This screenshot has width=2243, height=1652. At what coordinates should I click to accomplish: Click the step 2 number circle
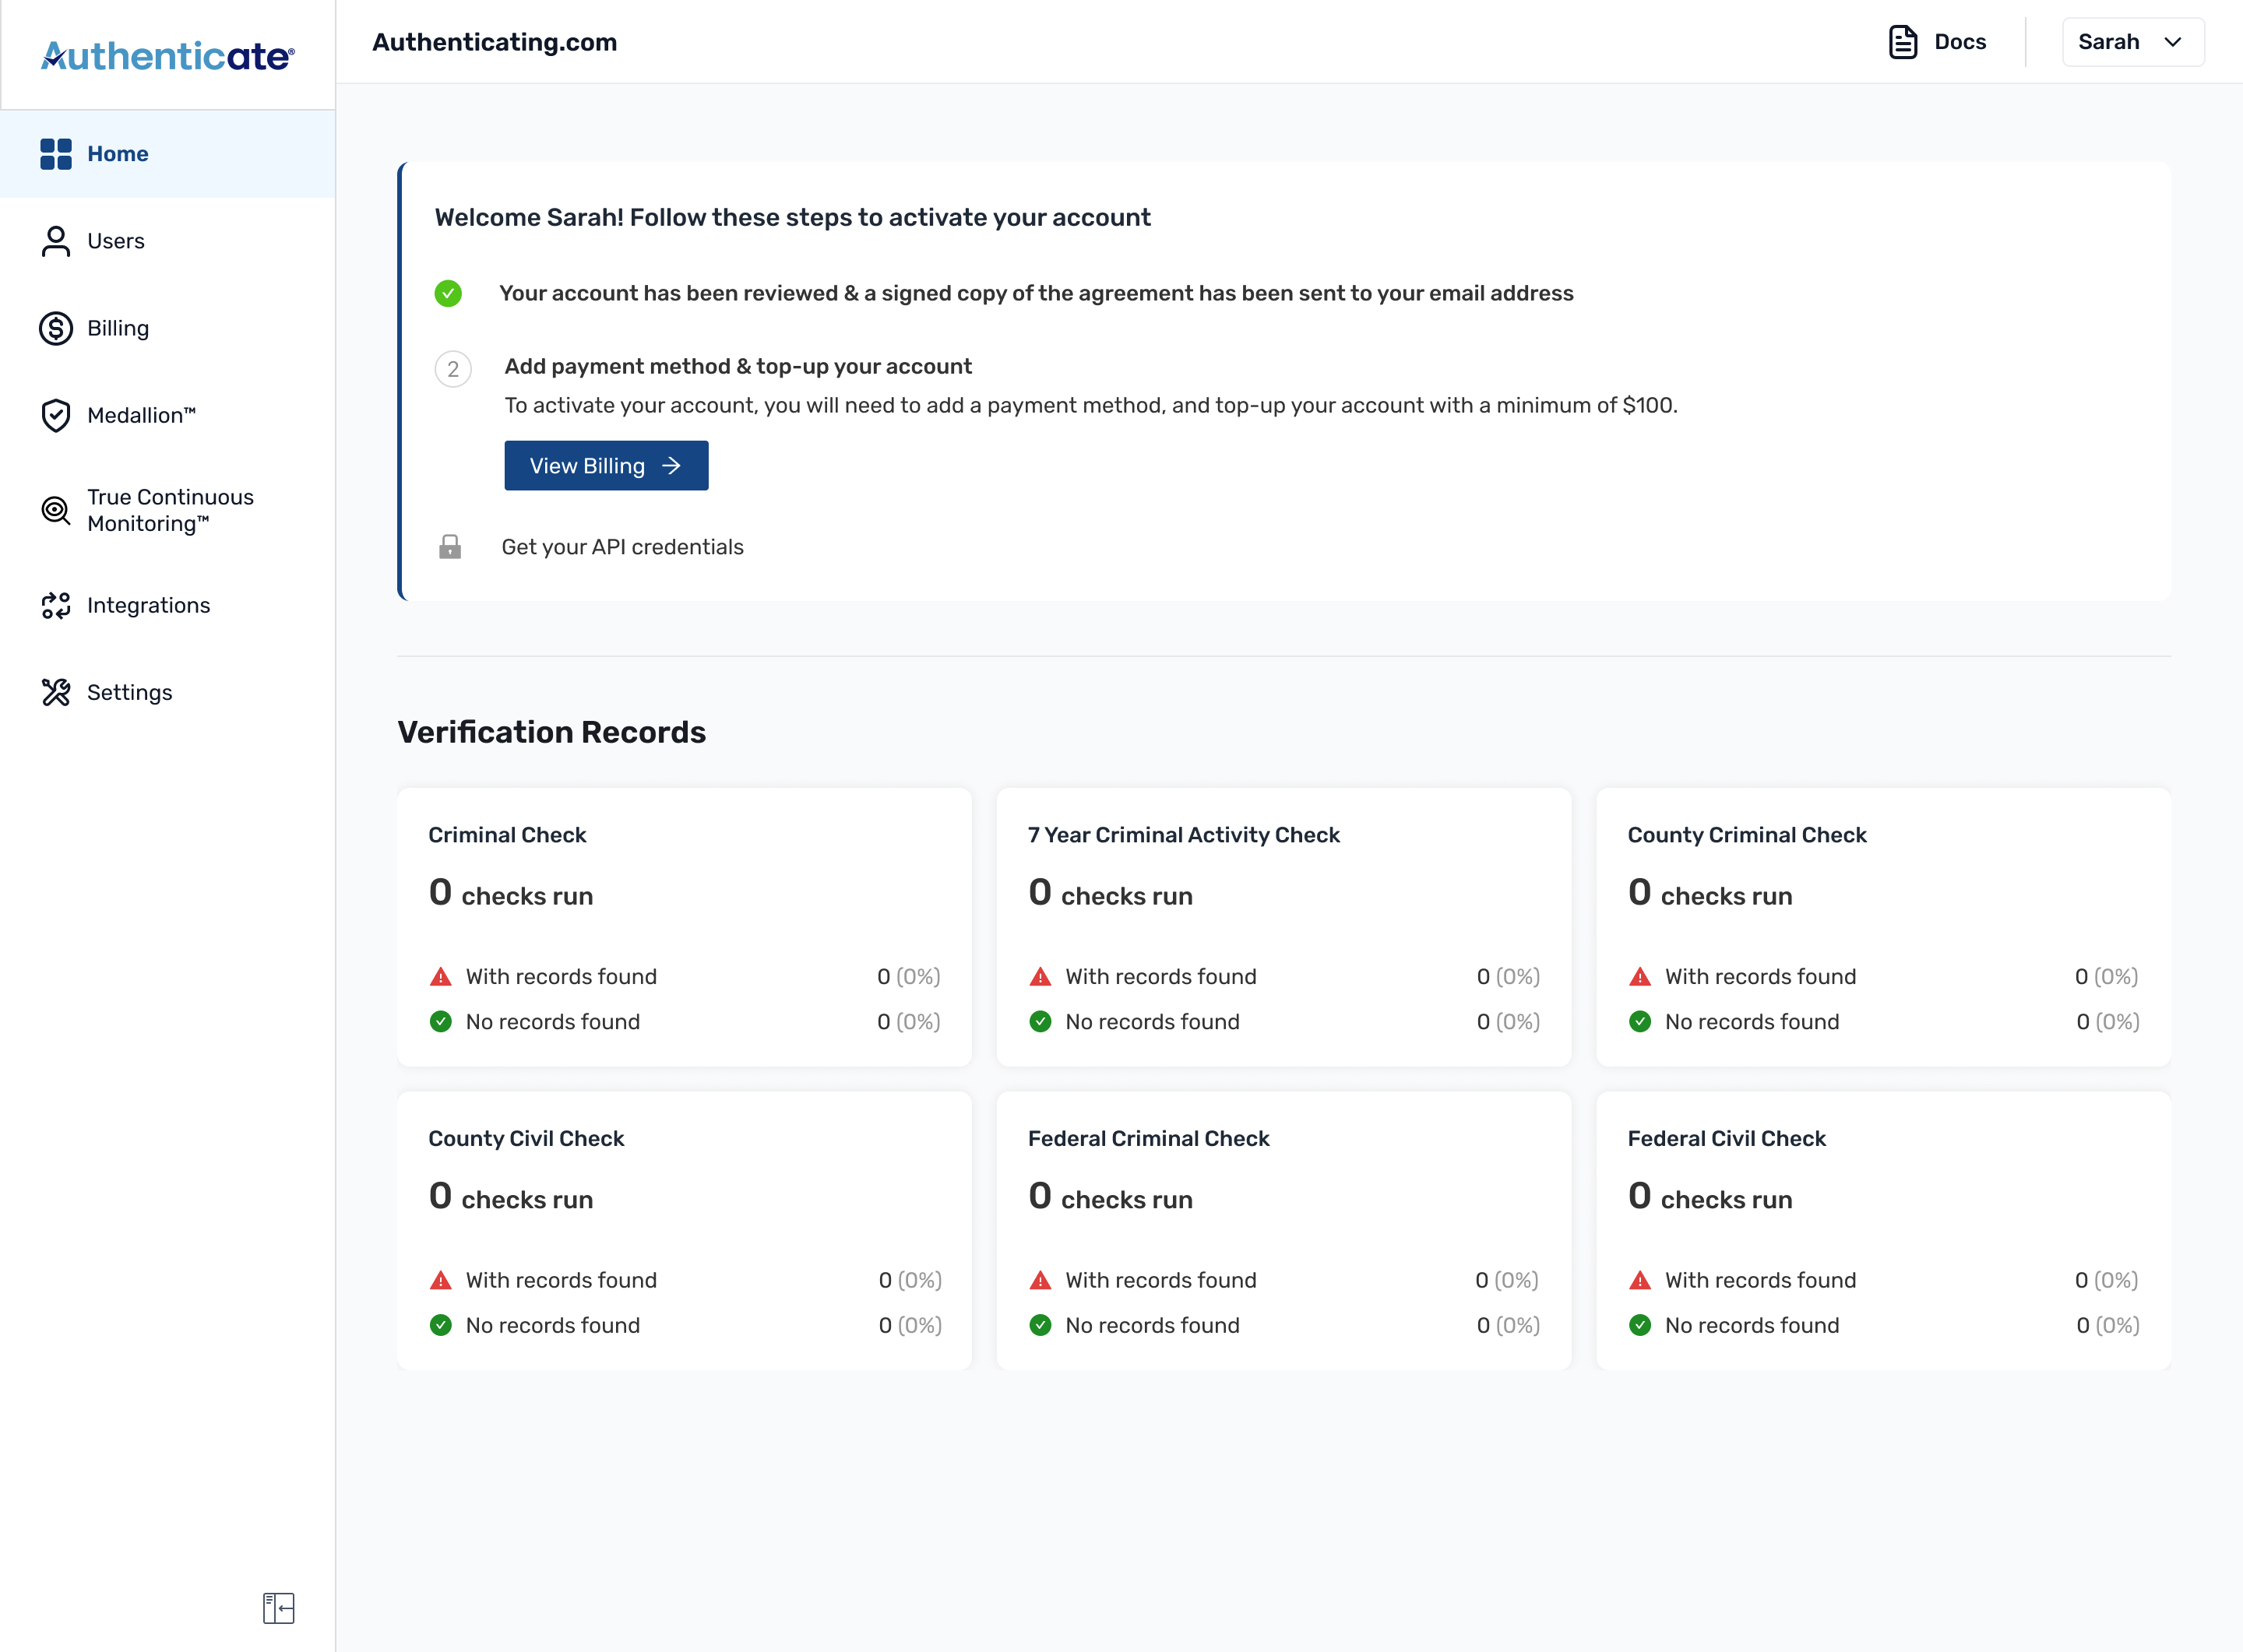pyautogui.click(x=453, y=369)
